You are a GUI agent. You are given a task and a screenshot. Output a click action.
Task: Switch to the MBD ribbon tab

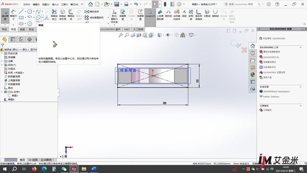coord(127,29)
